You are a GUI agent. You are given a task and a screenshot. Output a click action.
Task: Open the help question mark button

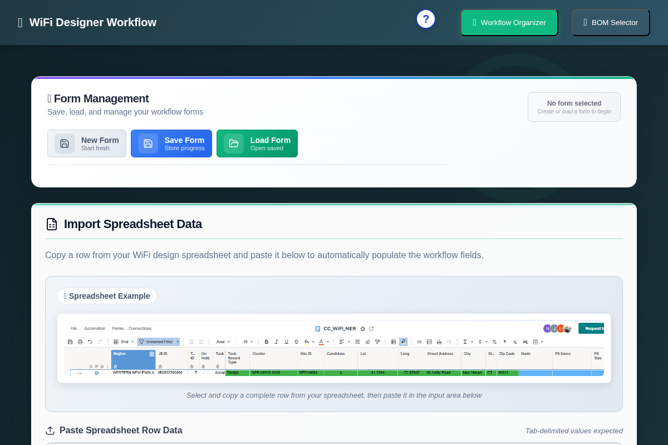coord(426,19)
